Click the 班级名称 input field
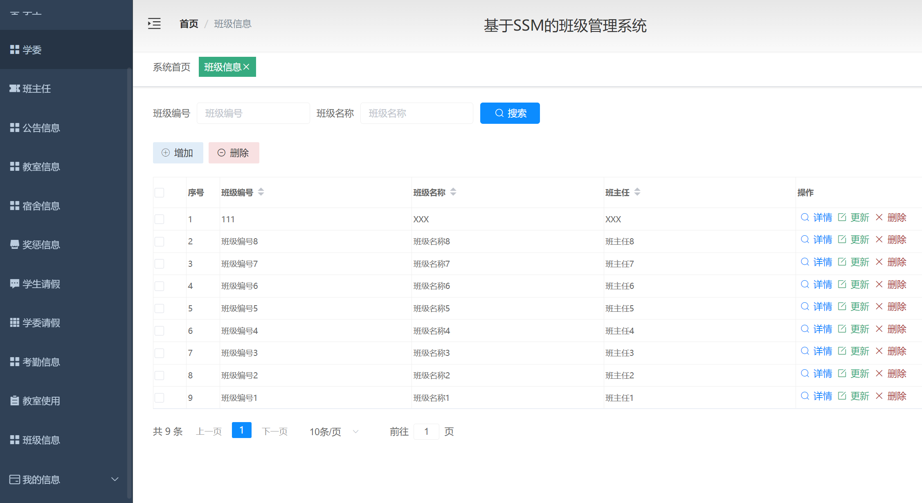Viewport: 922px width, 503px height. pos(416,113)
